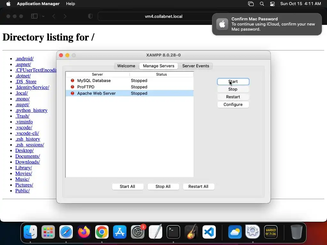327x245 pixels.
Task: Open the Public/ directory link
Action: pos(23,191)
